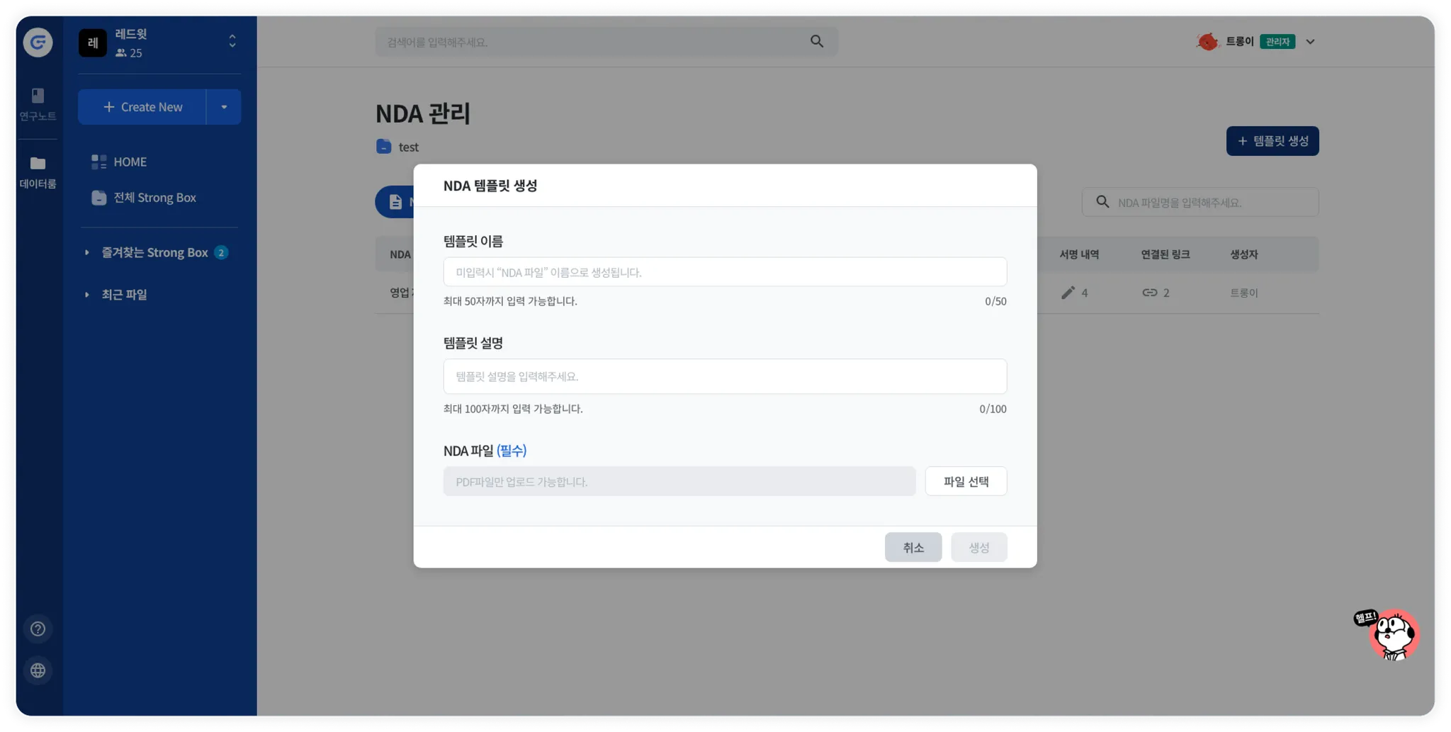
Task: Expand the 즐겨찾는 Strong Box tree
Action: point(86,252)
